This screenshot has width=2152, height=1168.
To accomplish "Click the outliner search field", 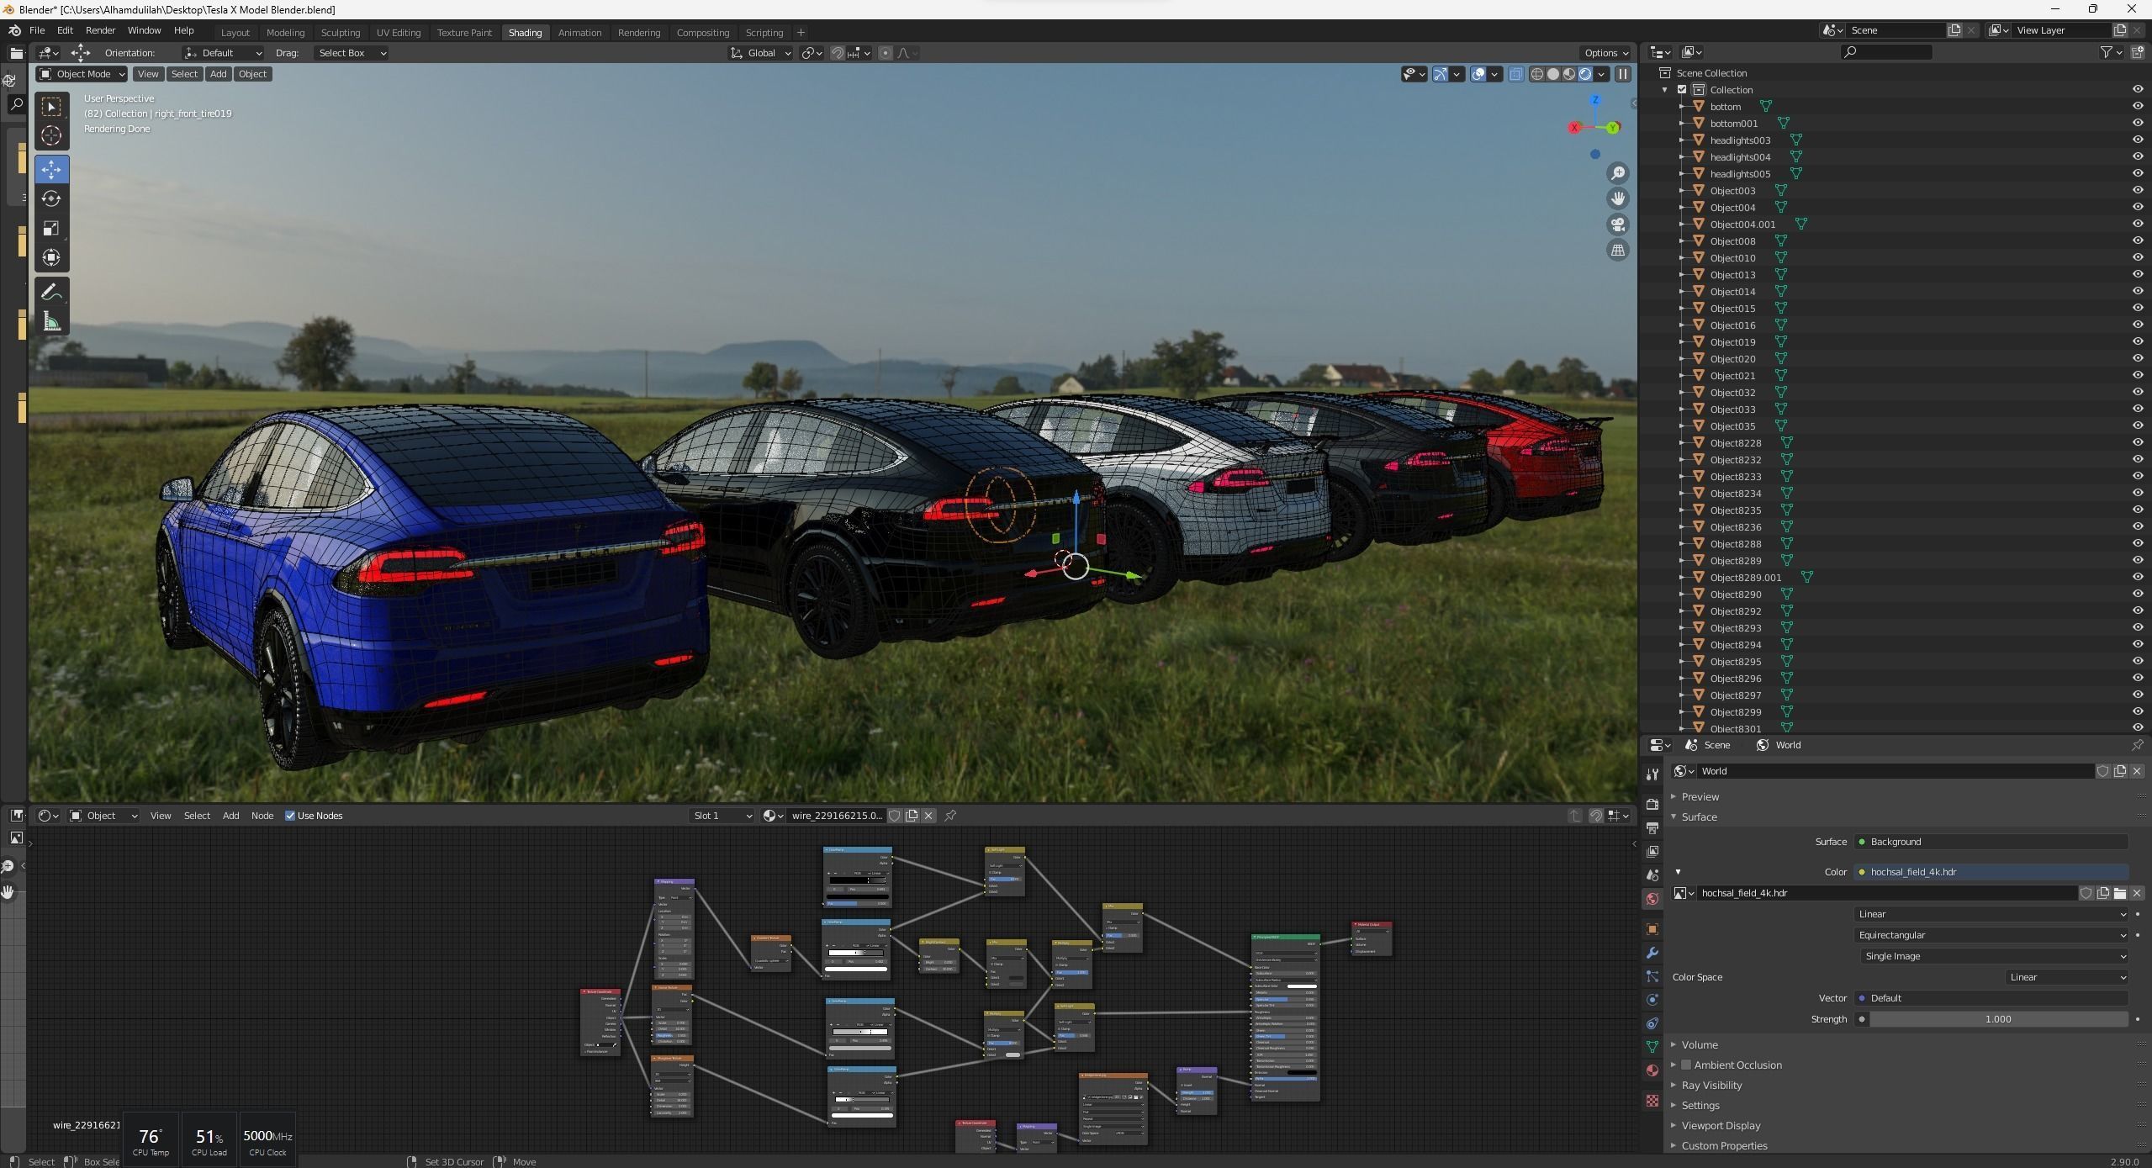I will [x=1885, y=52].
